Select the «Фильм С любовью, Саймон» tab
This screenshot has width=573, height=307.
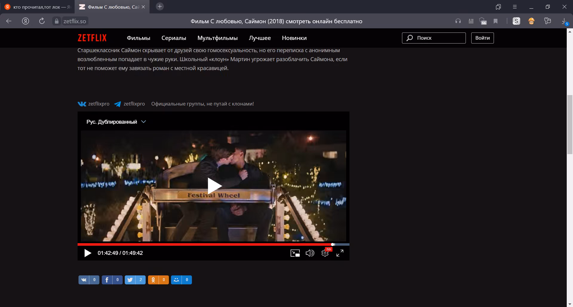pos(112,7)
